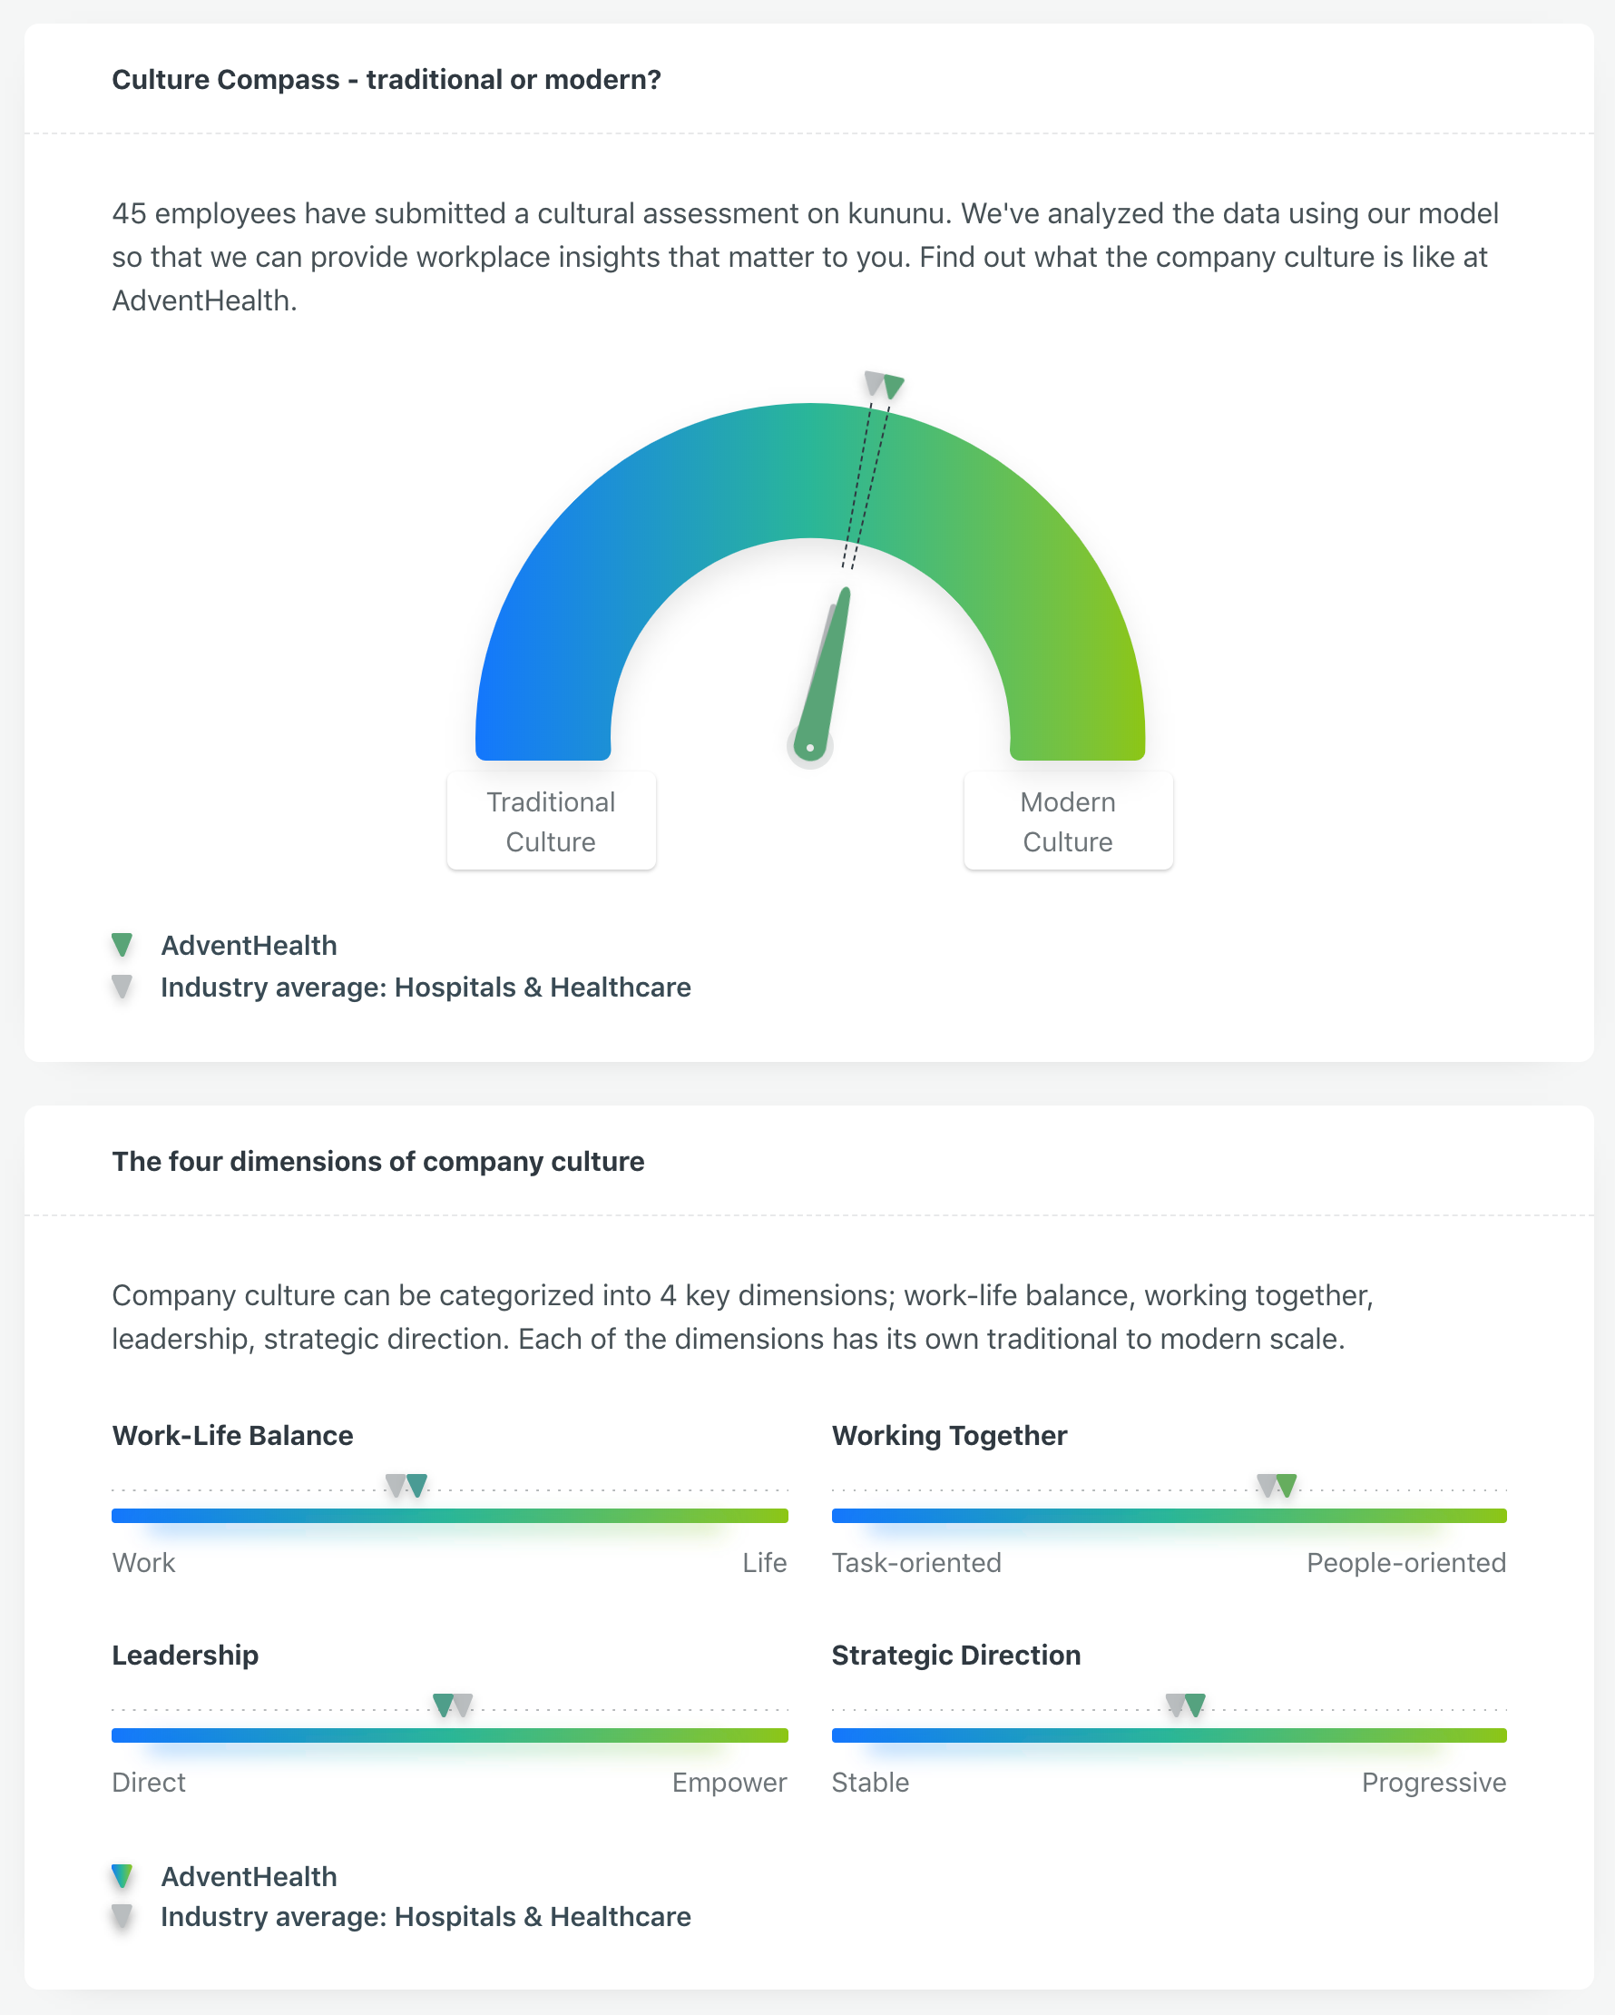Click the green AdventHealth triangle in the compass legend
The image size is (1615, 2015).
tap(122, 945)
